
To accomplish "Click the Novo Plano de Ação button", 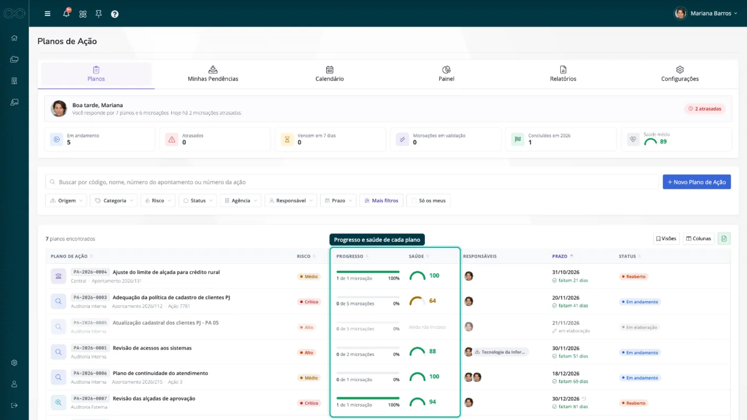I will pos(697,182).
